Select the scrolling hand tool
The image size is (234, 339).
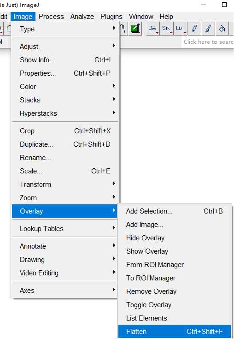click(123, 28)
